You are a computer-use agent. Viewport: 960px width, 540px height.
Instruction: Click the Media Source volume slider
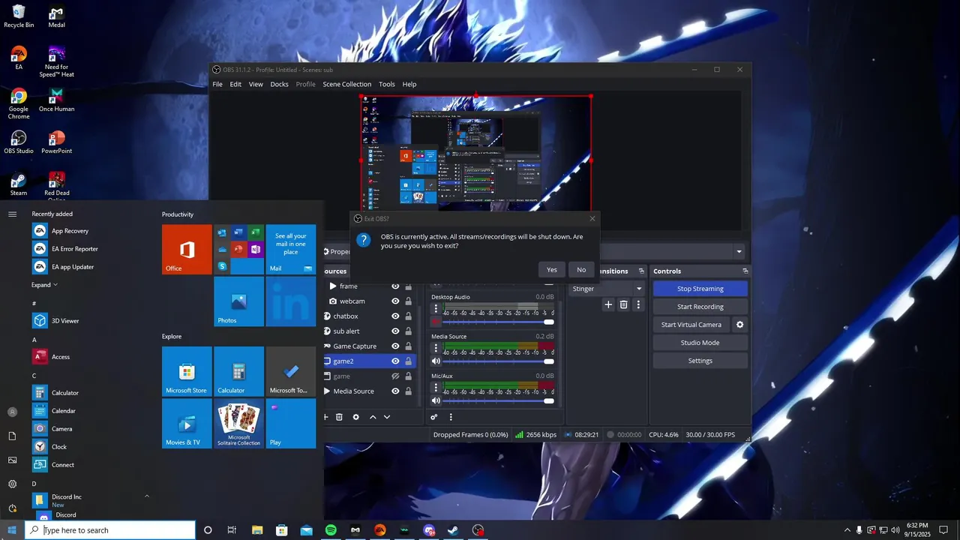[499, 361]
